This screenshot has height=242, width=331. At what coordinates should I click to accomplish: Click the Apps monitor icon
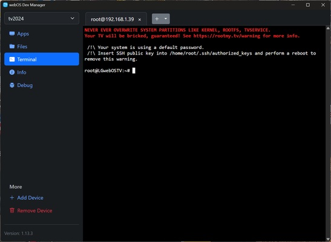[x=12, y=33]
